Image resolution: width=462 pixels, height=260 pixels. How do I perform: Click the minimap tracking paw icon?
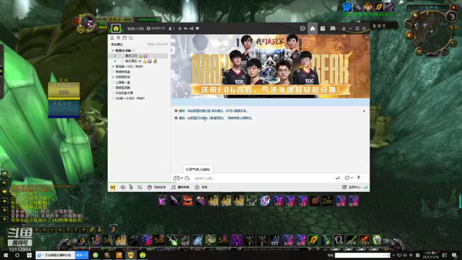pos(409,35)
